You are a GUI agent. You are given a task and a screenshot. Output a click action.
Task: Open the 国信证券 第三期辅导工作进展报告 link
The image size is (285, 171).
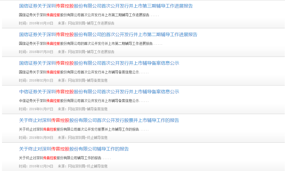(106, 6)
